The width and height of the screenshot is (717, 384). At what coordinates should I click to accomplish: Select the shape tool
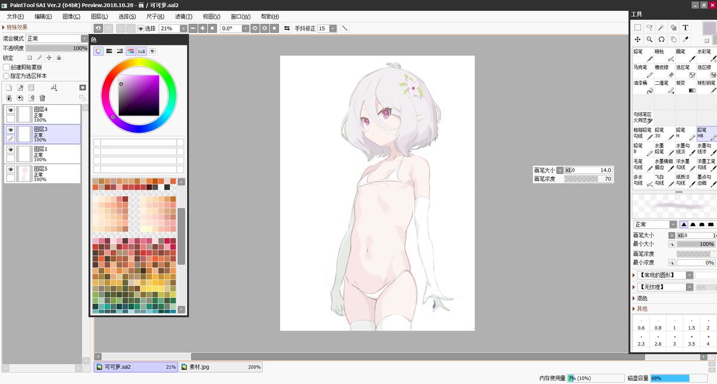(673, 27)
